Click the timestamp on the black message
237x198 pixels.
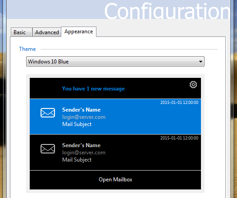pos(179,138)
